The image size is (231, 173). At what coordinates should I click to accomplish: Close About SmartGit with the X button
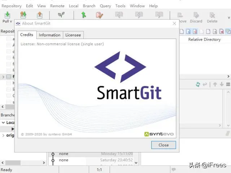point(174,23)
